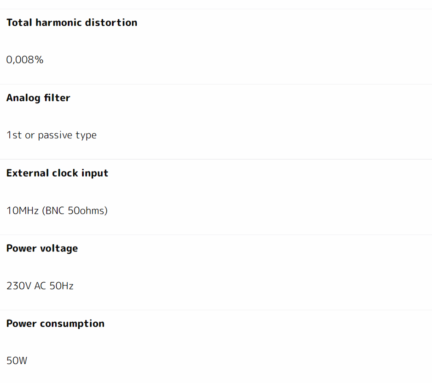Viewport: 432px width, 383px height.
Task: Click the word "filter" in Analog filter
Action: point(57,98)
